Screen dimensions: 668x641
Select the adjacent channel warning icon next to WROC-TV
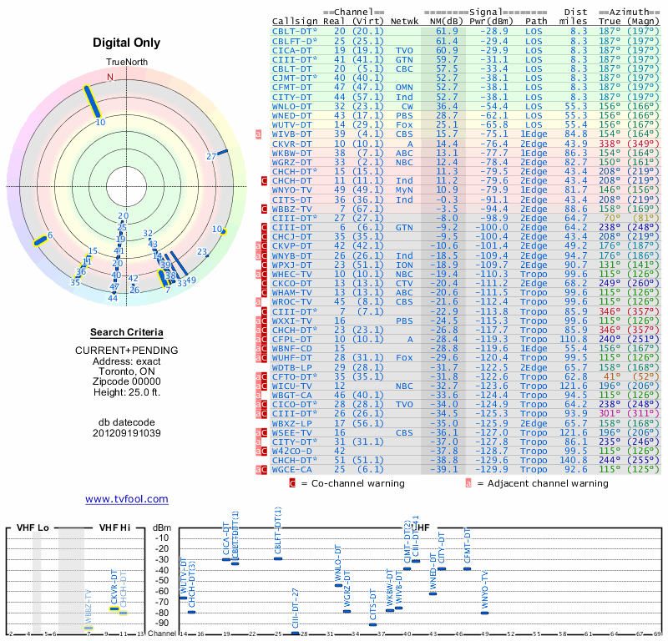coord(259,300)
